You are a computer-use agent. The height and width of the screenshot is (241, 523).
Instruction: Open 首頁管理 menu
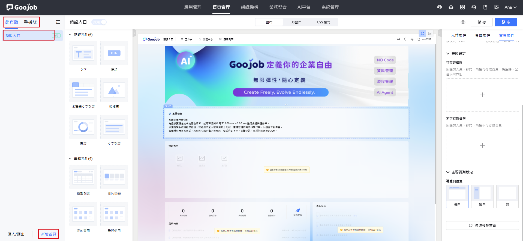[221, 7]
